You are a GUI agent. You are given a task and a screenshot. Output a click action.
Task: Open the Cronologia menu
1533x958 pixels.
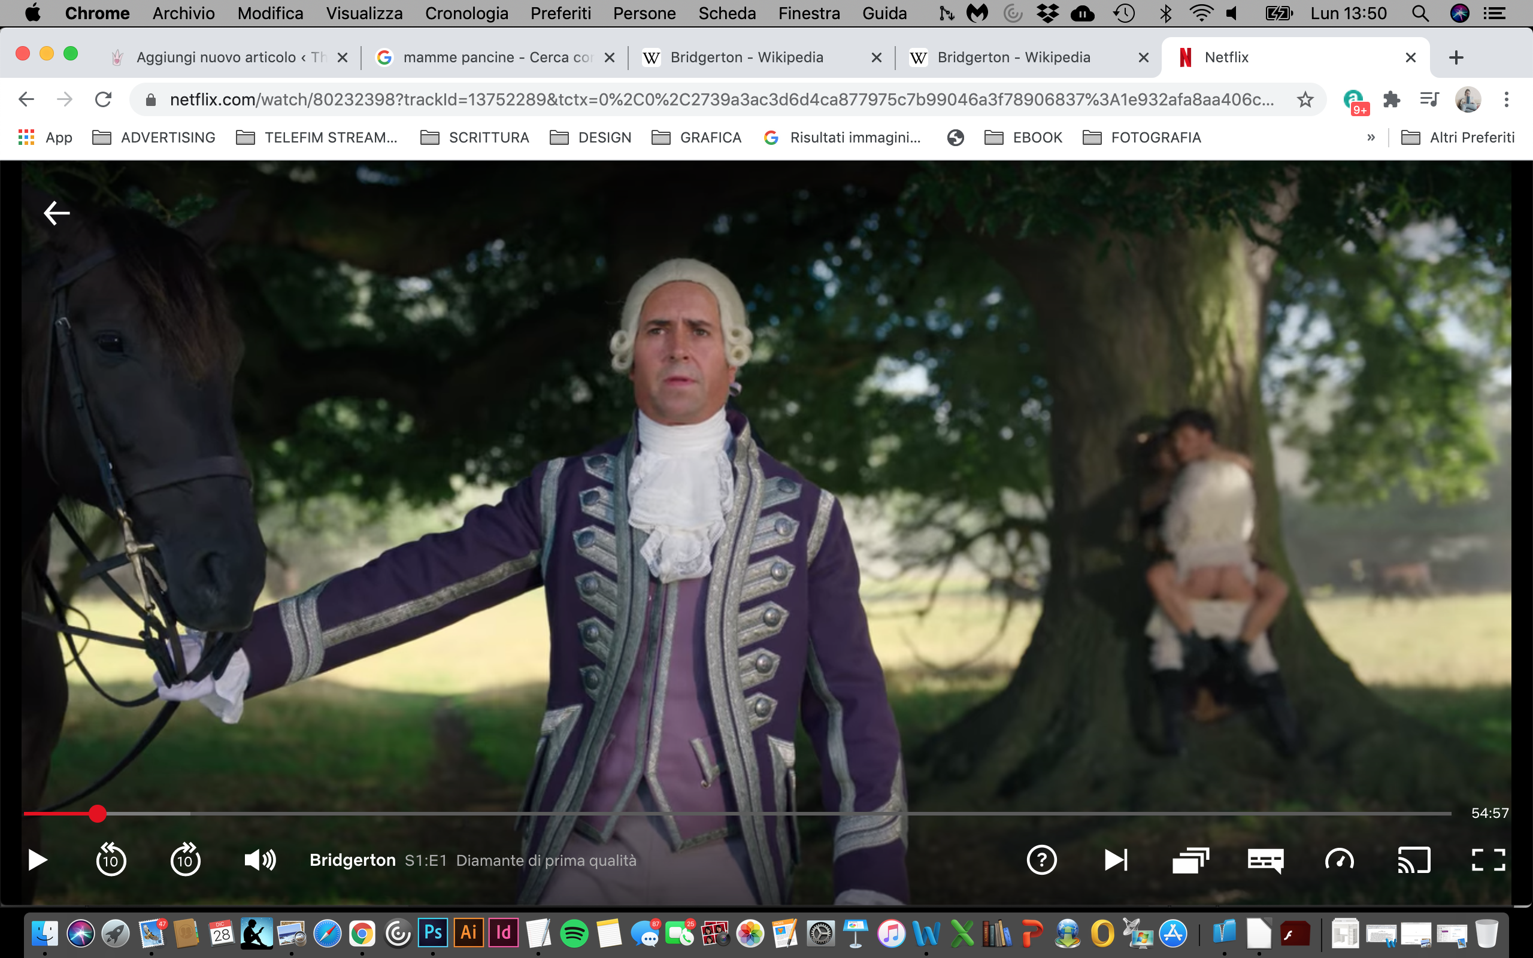tap(466, 13)
